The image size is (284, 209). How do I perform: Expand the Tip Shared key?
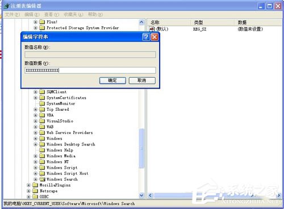[x=35, y=110]
